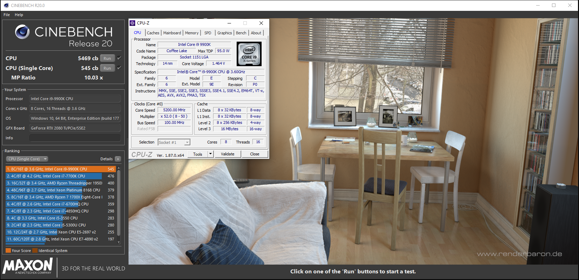Image resolution: width=579 pixels, height=280 pixels.
Task: Click the MAXON logo
Action: [x=28, y=267]
